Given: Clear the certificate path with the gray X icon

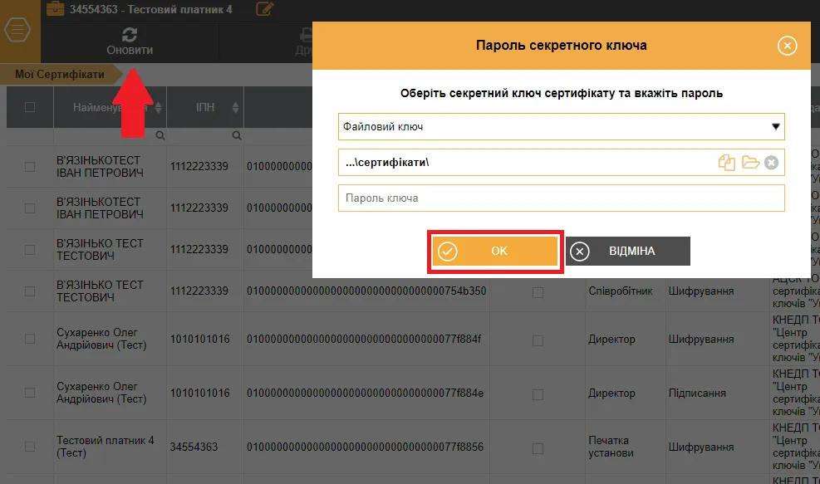Looking at the screenshot, I should [771, 163].
